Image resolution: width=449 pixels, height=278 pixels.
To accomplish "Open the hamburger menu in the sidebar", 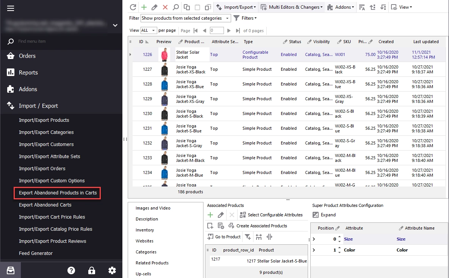I will click(x=11, y=8).
